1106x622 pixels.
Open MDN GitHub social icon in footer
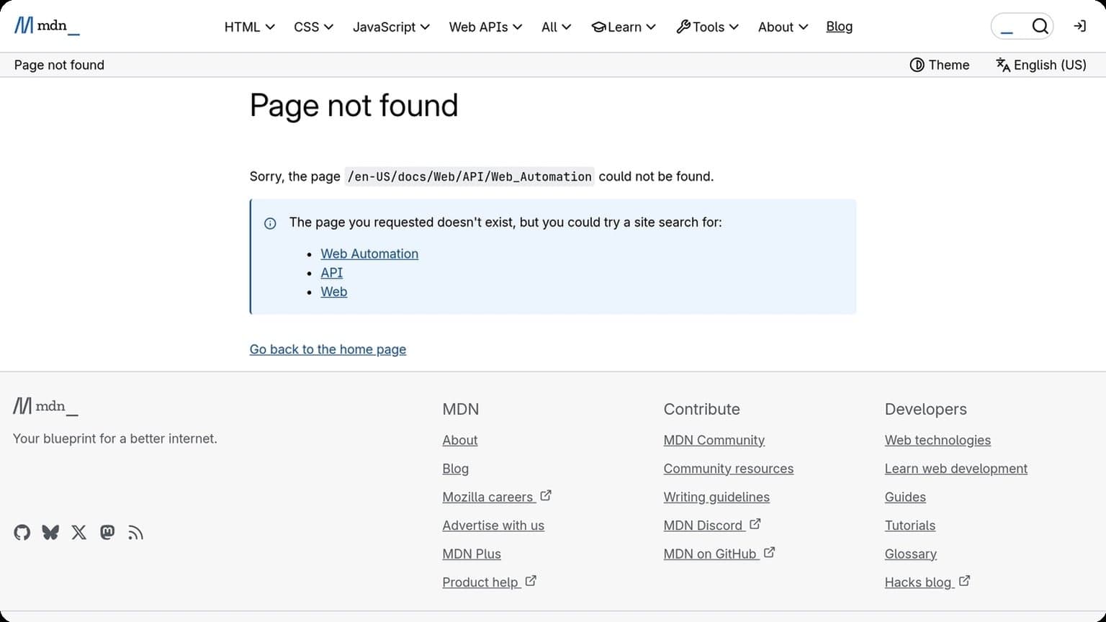(22, 533)
